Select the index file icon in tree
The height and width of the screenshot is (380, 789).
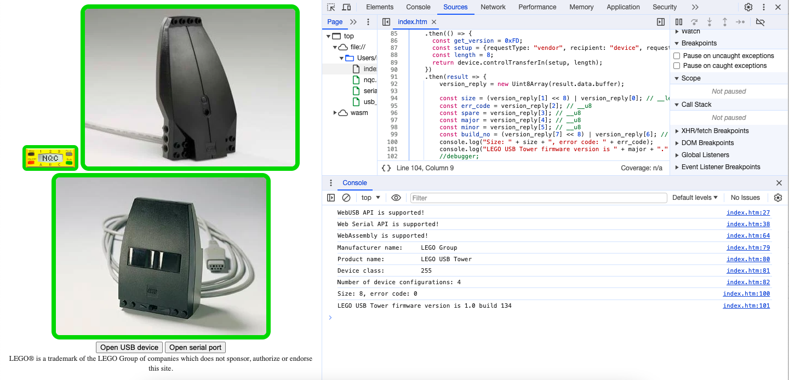coord(356,69)
